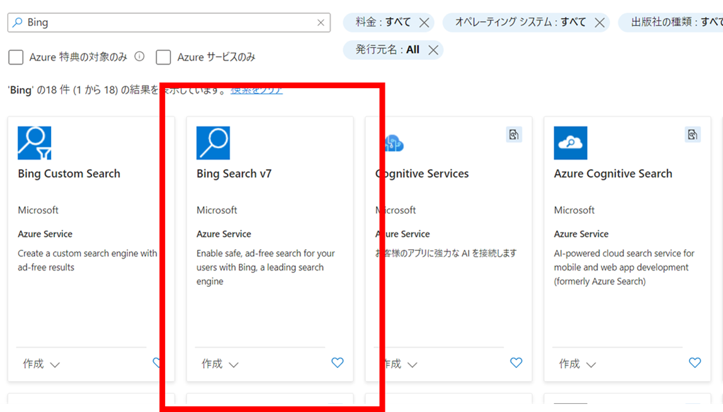Click Microsoft publisher on Bing Custom Search card
This screenshot has height=412, width=723.
(38, 210)
